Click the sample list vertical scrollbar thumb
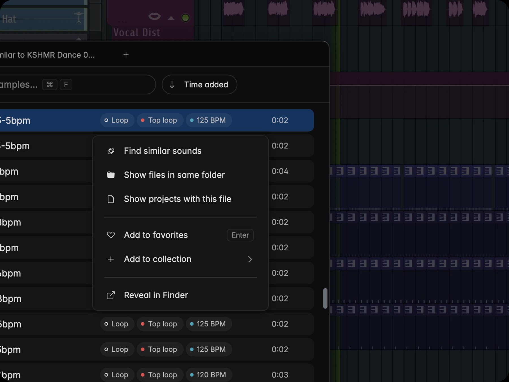509x382 pixels. tap(325, 298)
